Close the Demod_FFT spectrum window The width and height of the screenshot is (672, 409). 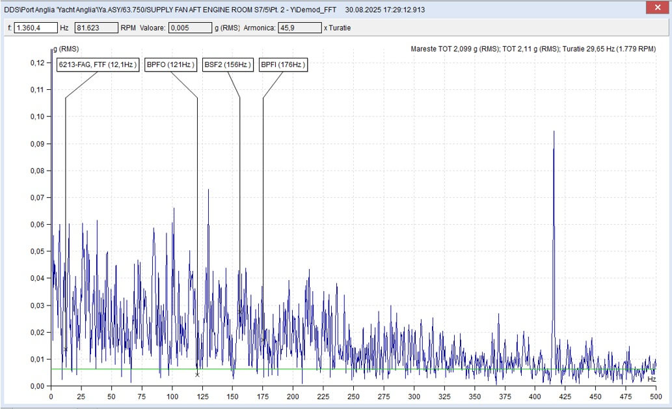click(x=658, y=8)
